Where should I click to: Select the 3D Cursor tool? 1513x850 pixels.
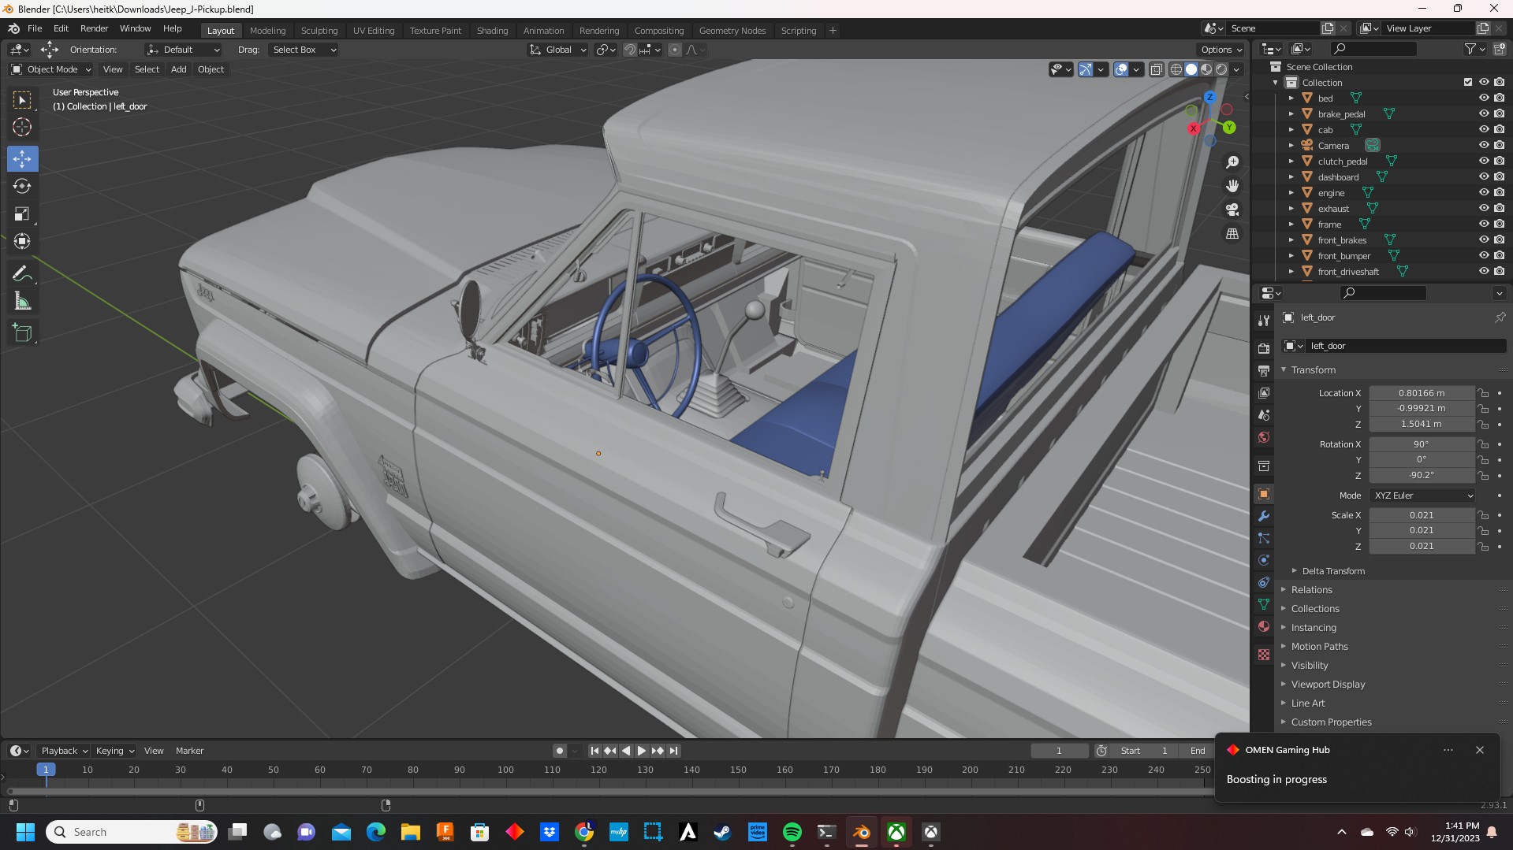point(22,128)
